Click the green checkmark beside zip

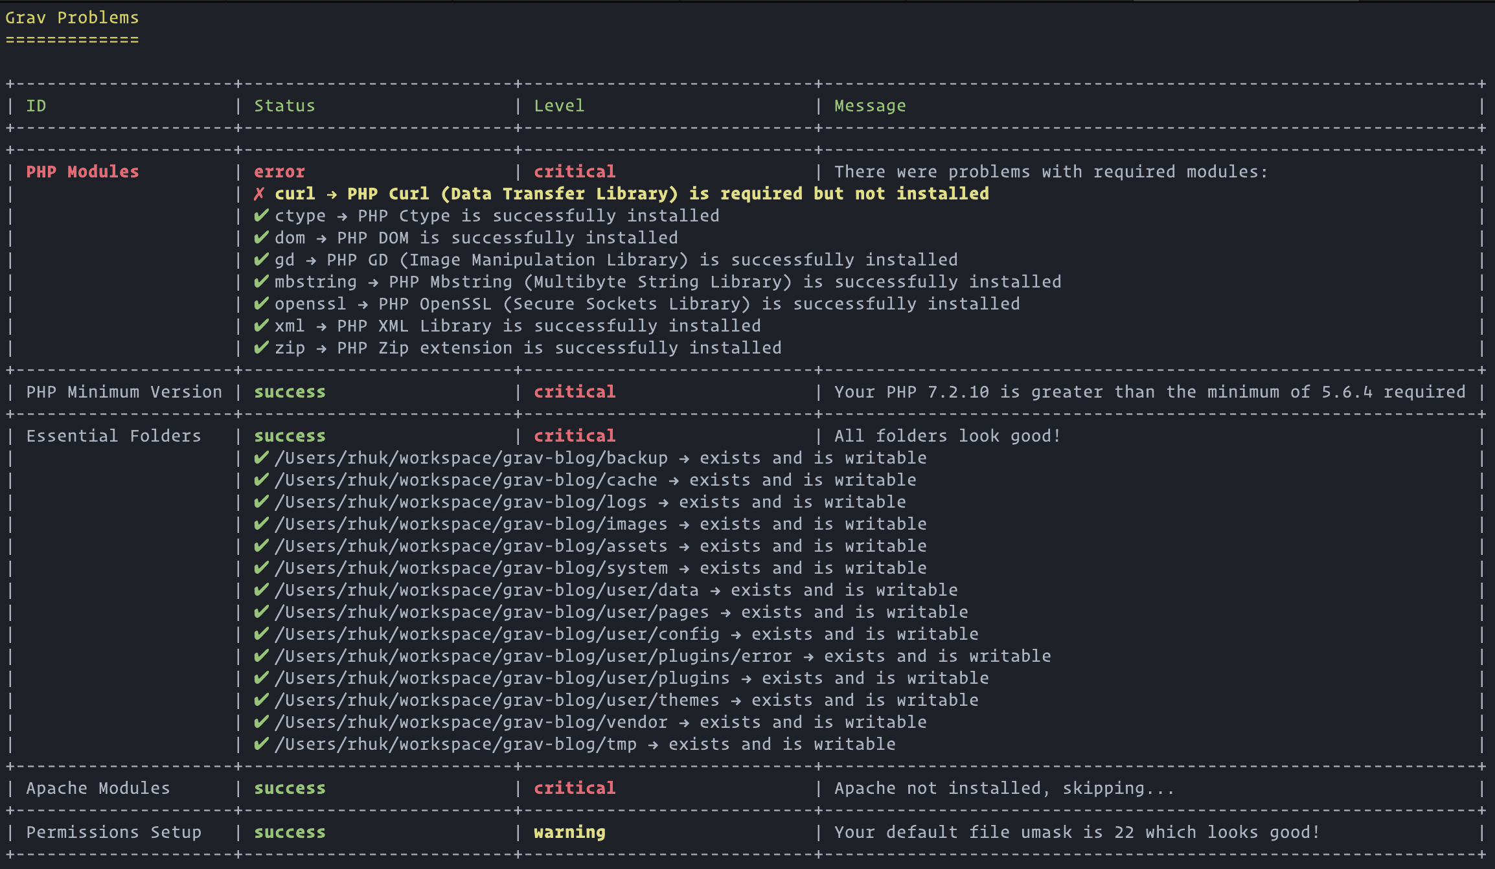point(261,348)
